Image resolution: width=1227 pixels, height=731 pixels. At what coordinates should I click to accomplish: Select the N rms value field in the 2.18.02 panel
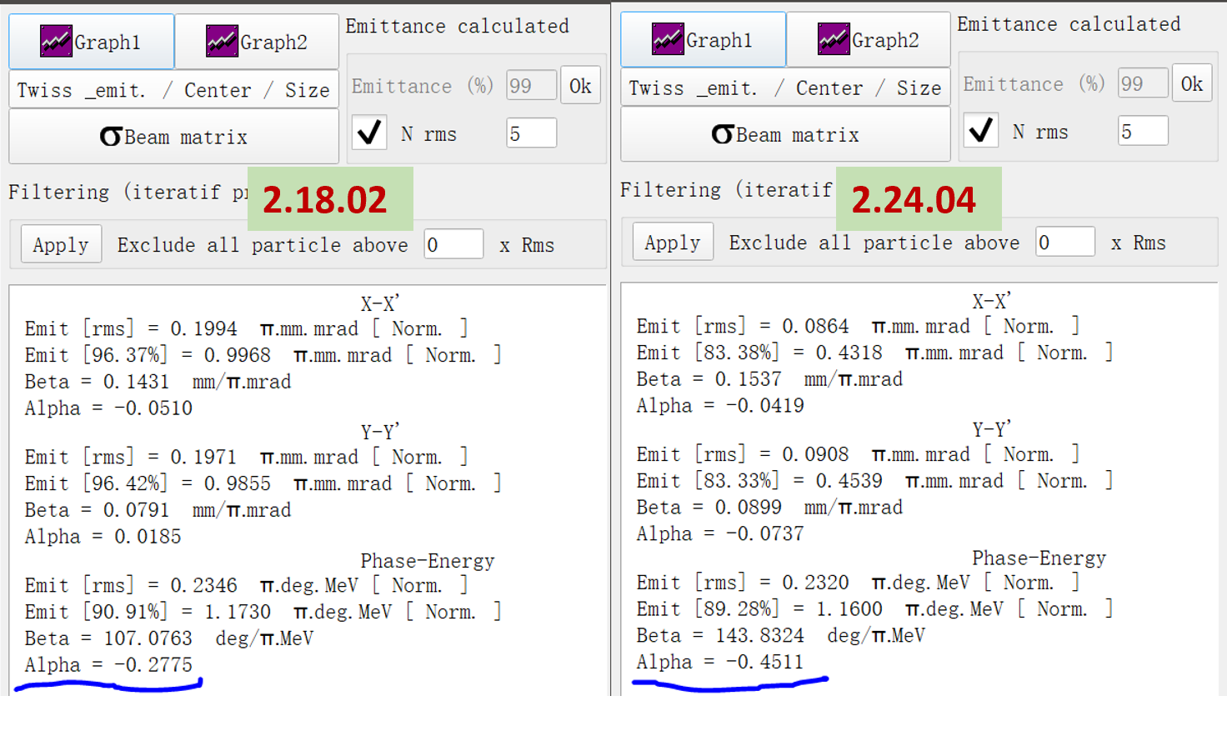tap(531, 133)
